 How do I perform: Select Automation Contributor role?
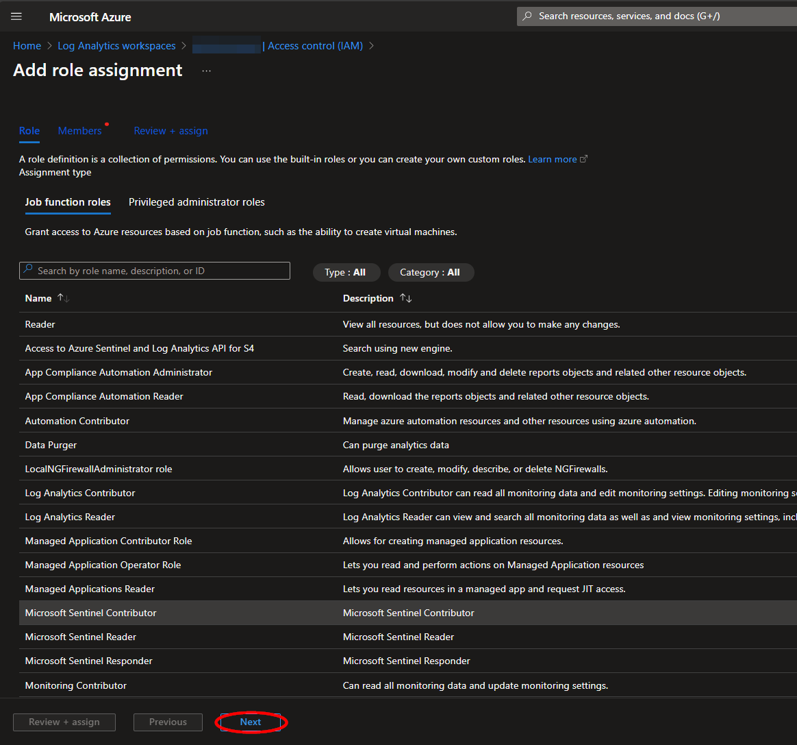[x=407, y=421]
